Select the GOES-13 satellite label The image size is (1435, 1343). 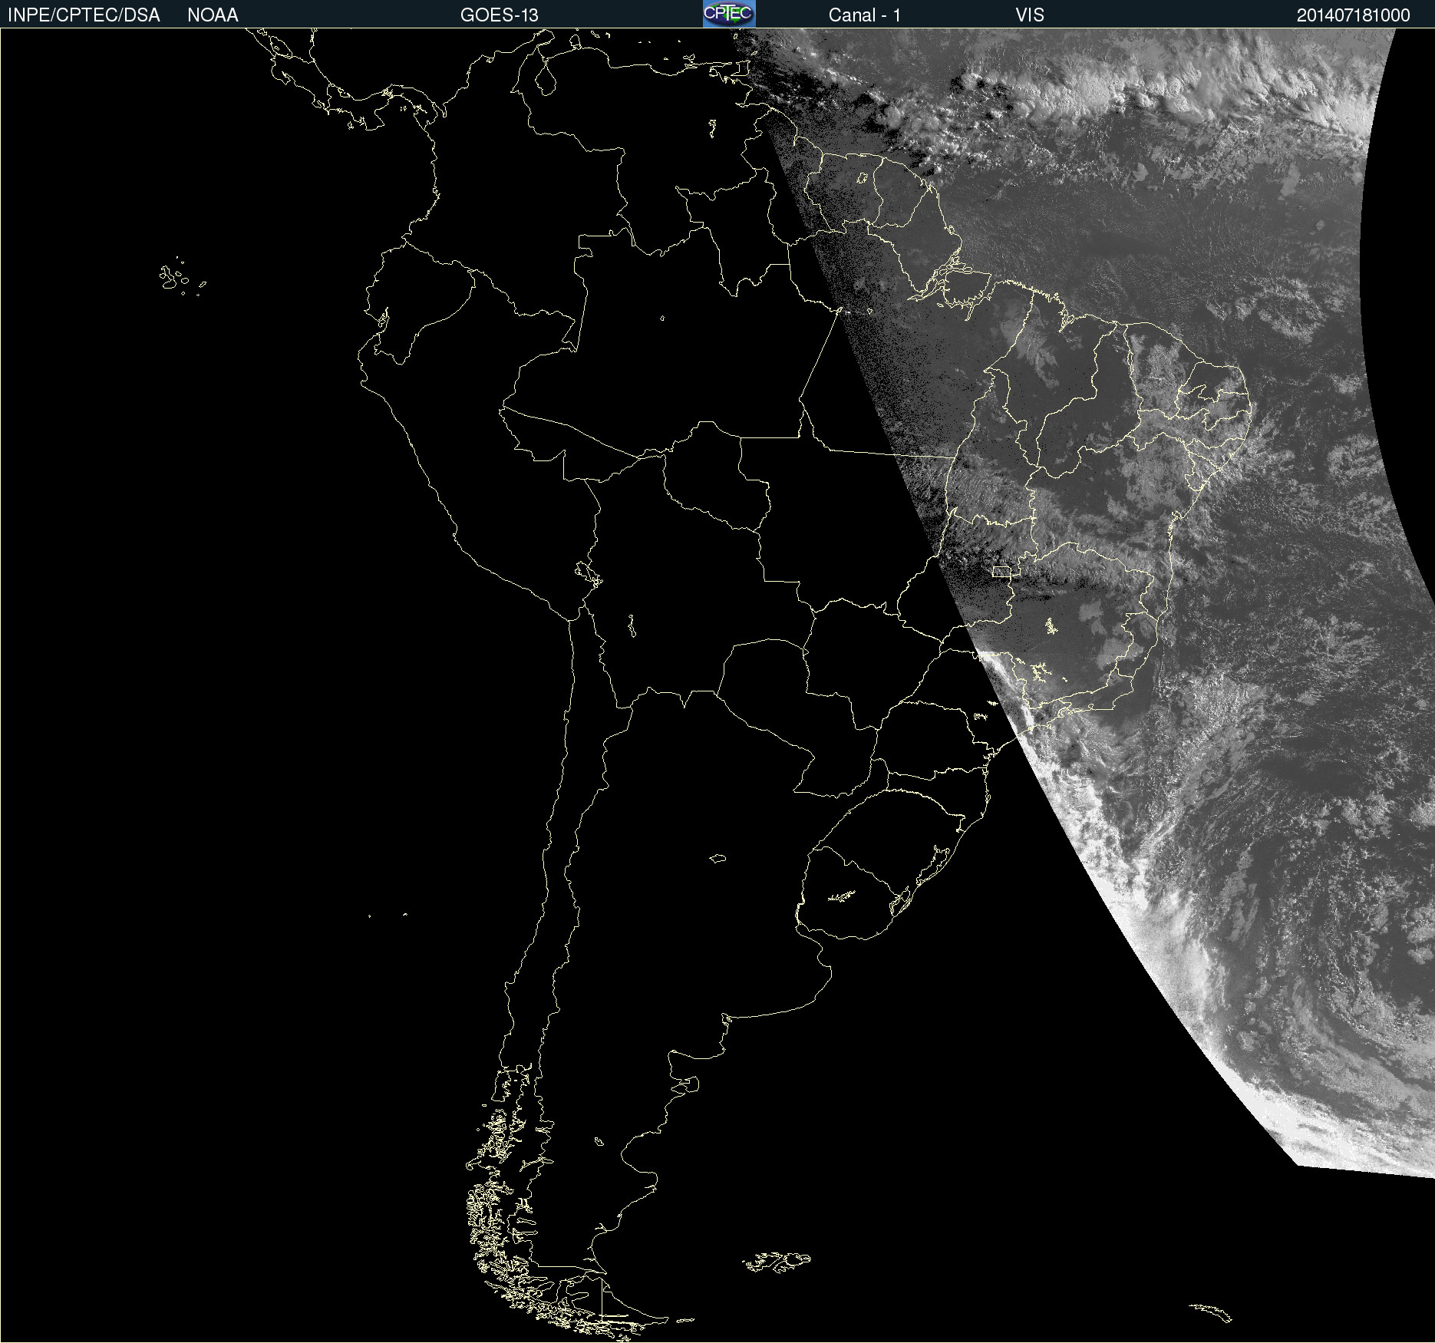[x=500, y=15]
